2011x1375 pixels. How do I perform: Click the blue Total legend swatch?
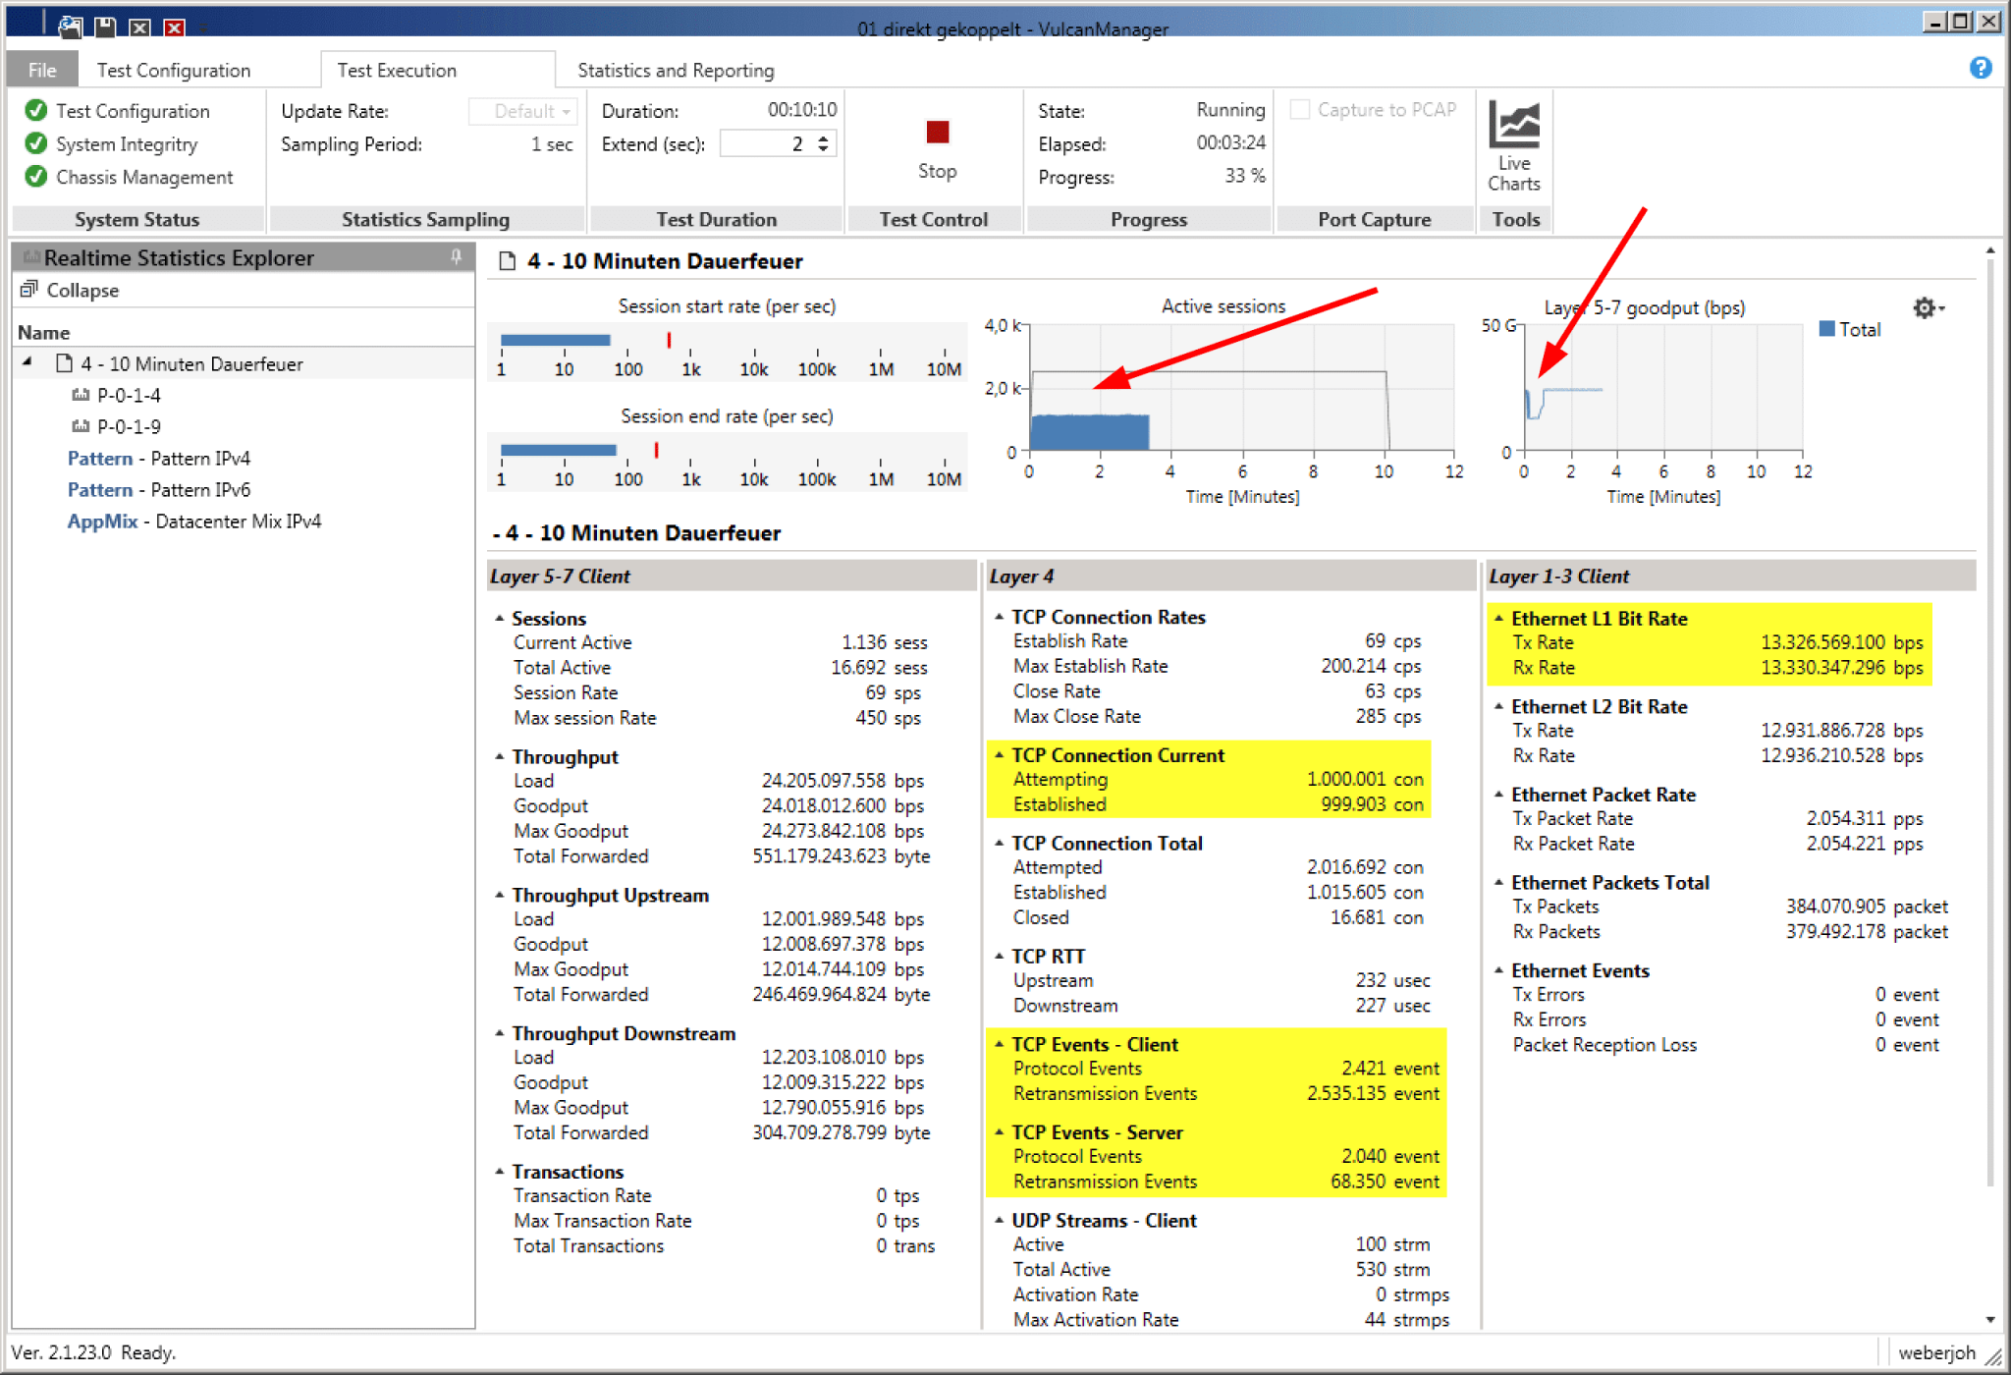[1827, 329]
